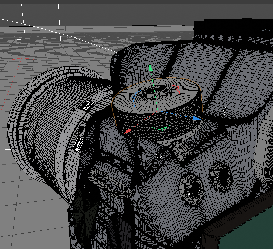This screenshot has width=273, height=249.
Task: Click the green Y-axis arrow of the gizmo
Action: pyautogui.click(x=151, y=68)
